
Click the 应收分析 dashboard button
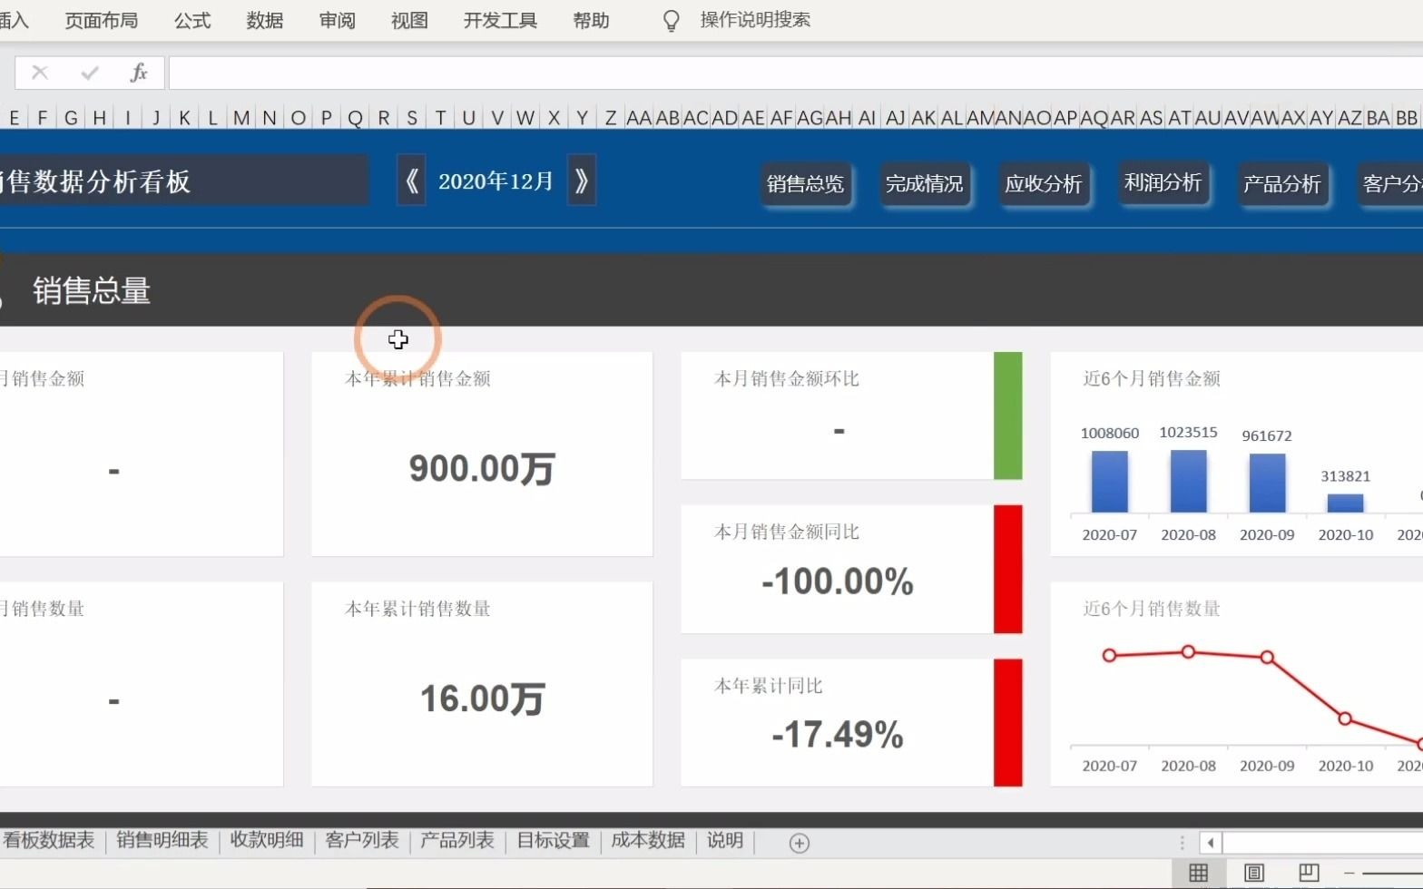click(x=1044, y=184)
